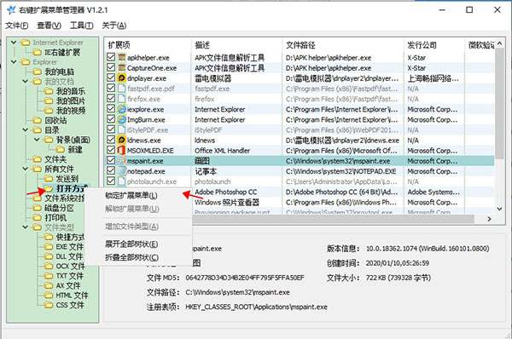Viewport: 512px width, 339px height.
Task: Select the CSS 文件 folder icon
Action: 49,305
